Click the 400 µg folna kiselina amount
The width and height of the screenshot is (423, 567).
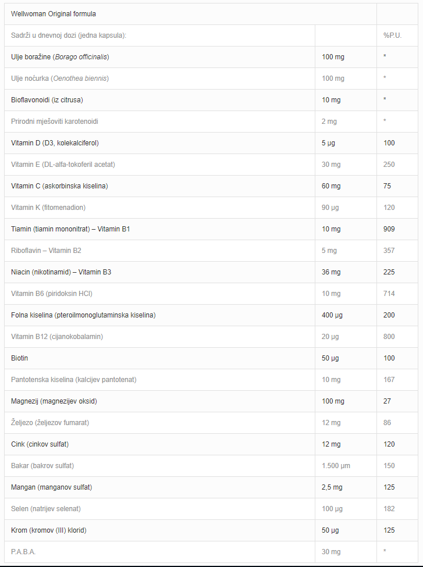332,315
